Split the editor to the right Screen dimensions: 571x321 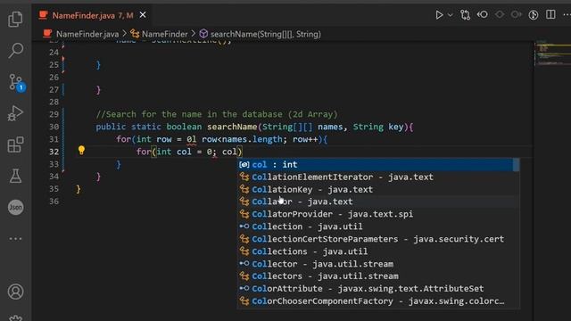550,14
